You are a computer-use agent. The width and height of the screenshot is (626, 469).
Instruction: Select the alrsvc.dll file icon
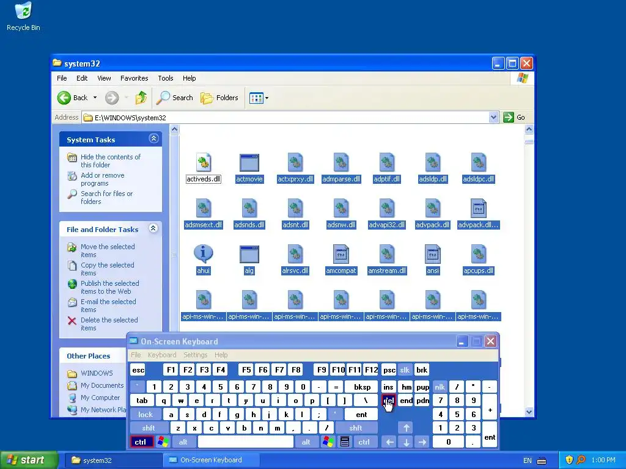pyautogui.click(x=295, y=254)
